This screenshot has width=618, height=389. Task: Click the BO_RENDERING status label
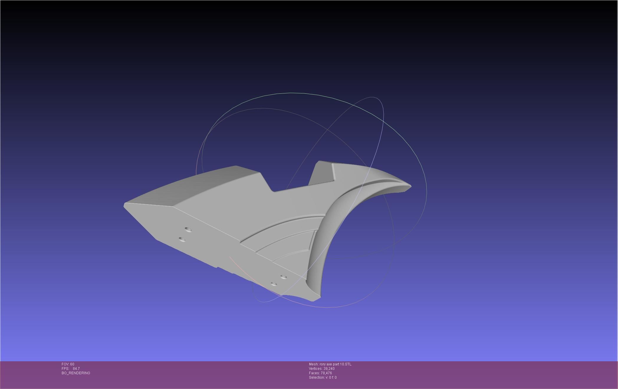tap(76, 373)
